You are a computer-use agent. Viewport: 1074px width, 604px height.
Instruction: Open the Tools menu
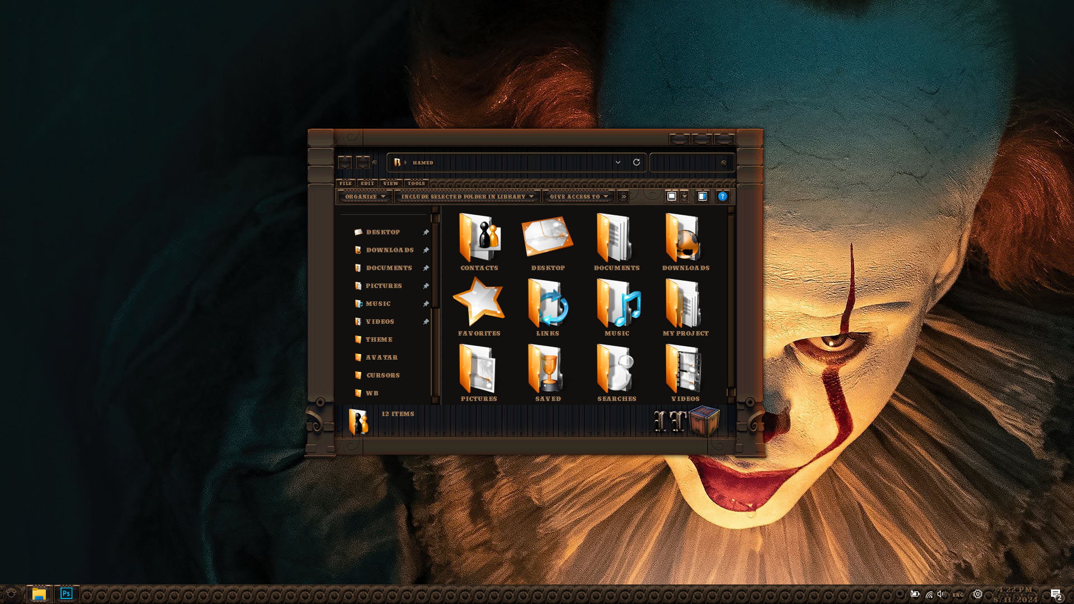[416, 183]
